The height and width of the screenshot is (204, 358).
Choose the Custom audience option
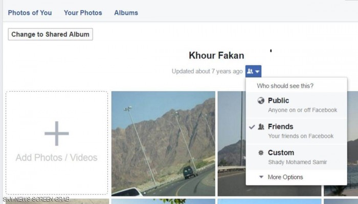(x=296, y=157)
